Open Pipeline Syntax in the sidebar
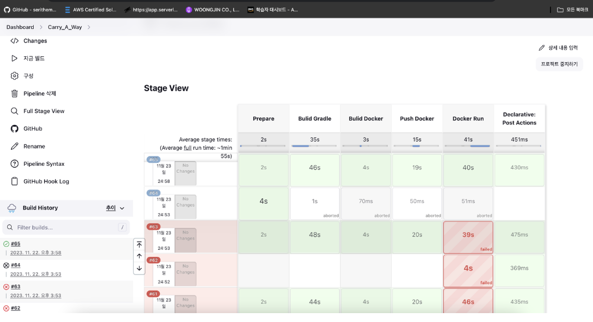This screenshot has width=593, height=322. coord(44,164)
